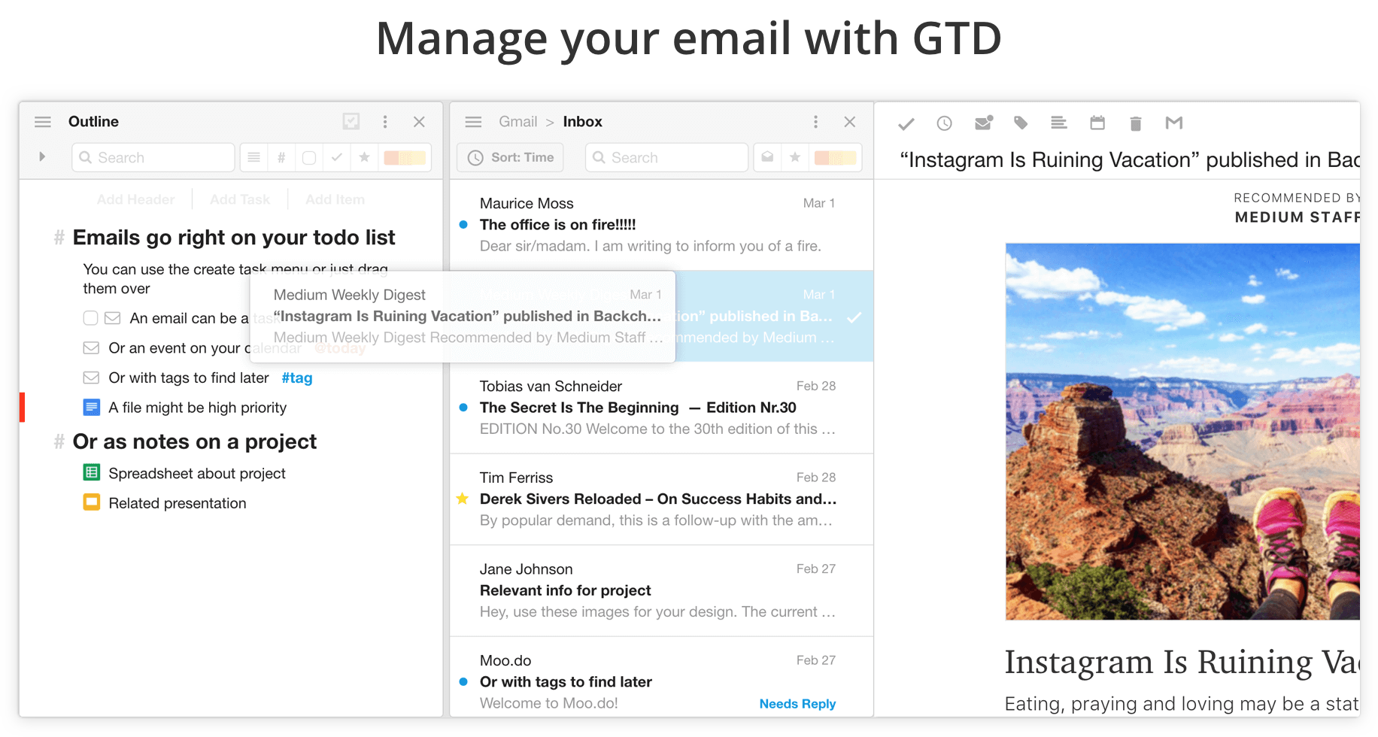Open Inbox pane more options menu
The image size is (1378, 737).
tap(815, 122)
